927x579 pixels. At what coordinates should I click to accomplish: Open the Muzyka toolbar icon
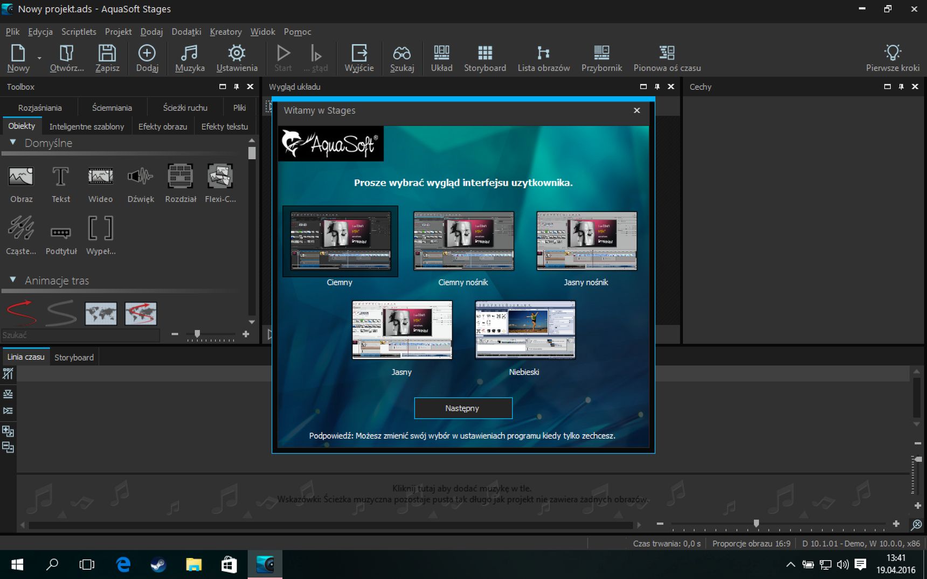click(190, 58)
